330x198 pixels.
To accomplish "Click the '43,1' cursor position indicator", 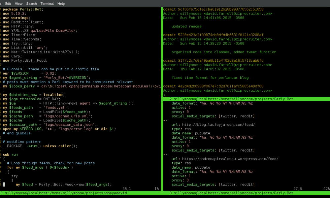I will pyautogui.click(x=127, y=189).
